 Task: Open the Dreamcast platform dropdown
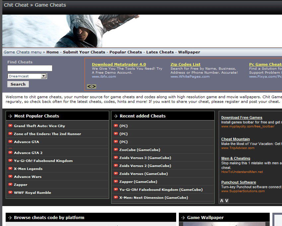click(x=27, y=76)
